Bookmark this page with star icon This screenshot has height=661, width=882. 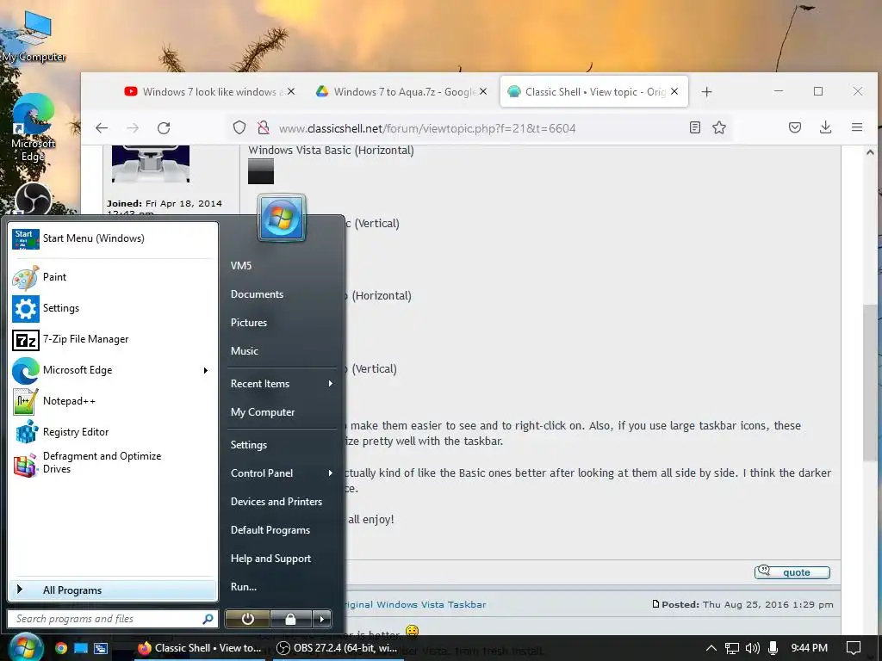719,127
